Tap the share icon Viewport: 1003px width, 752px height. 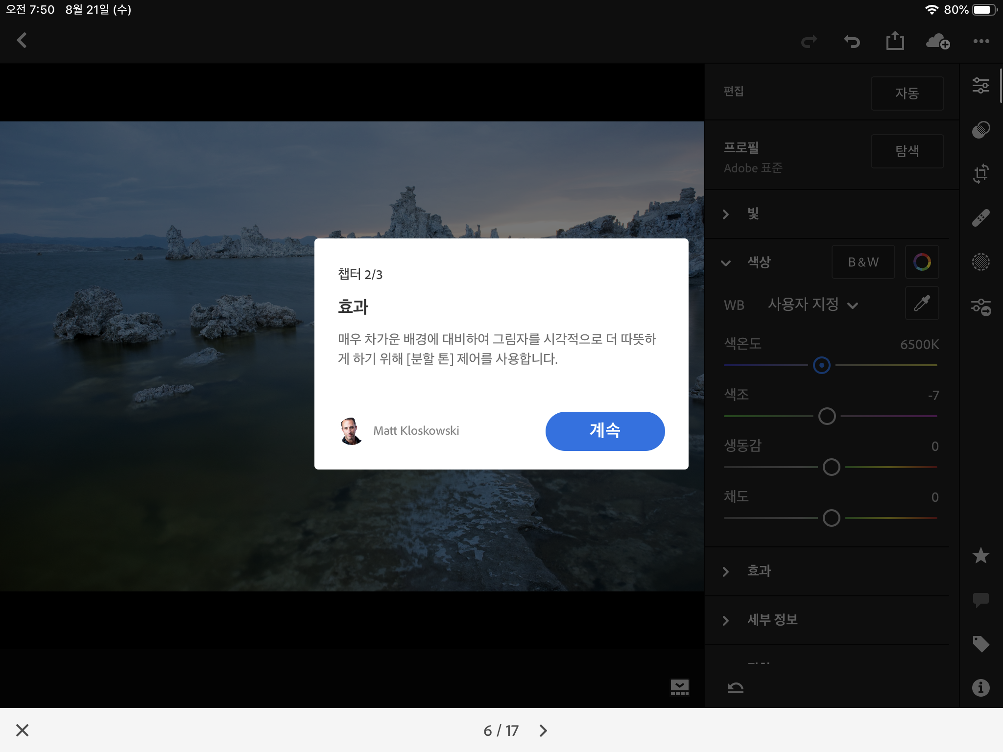tap(895, 41)
